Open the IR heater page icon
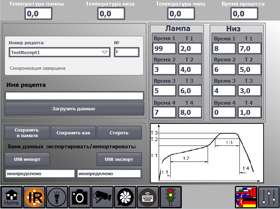 tap(34, 197)
